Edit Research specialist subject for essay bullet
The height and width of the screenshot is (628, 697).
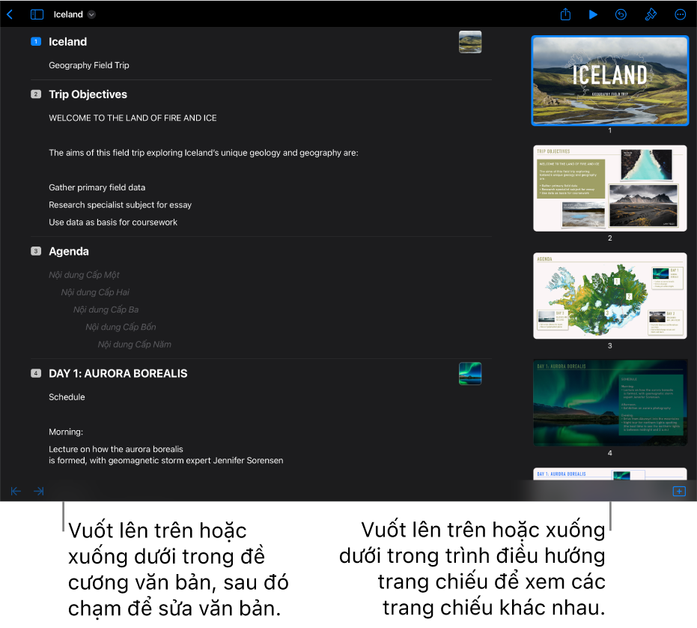tap(120, 205)
